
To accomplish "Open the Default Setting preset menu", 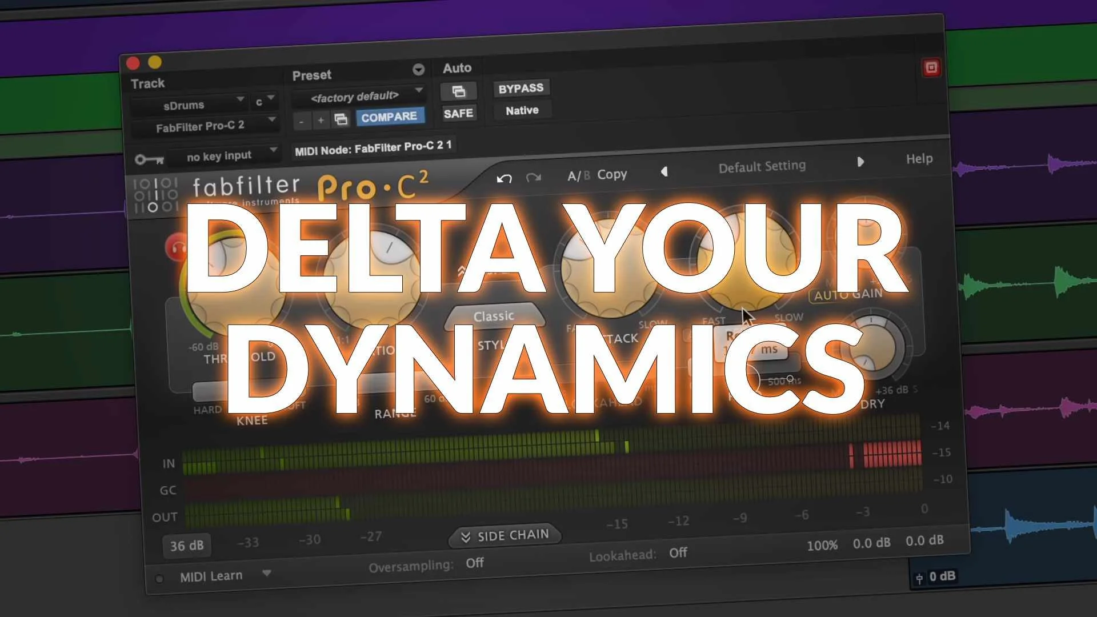I will point(762,167).
